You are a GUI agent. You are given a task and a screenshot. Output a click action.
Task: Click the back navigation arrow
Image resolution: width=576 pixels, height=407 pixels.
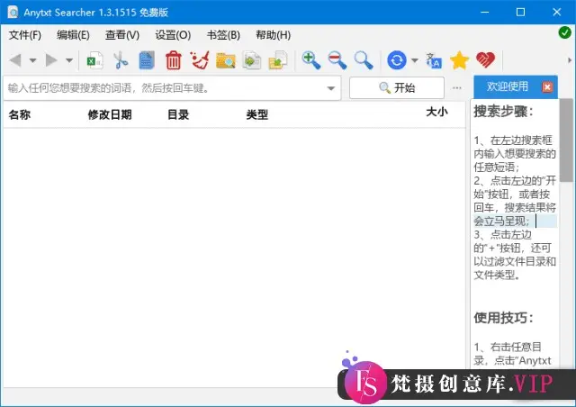(x=15, y=60)
